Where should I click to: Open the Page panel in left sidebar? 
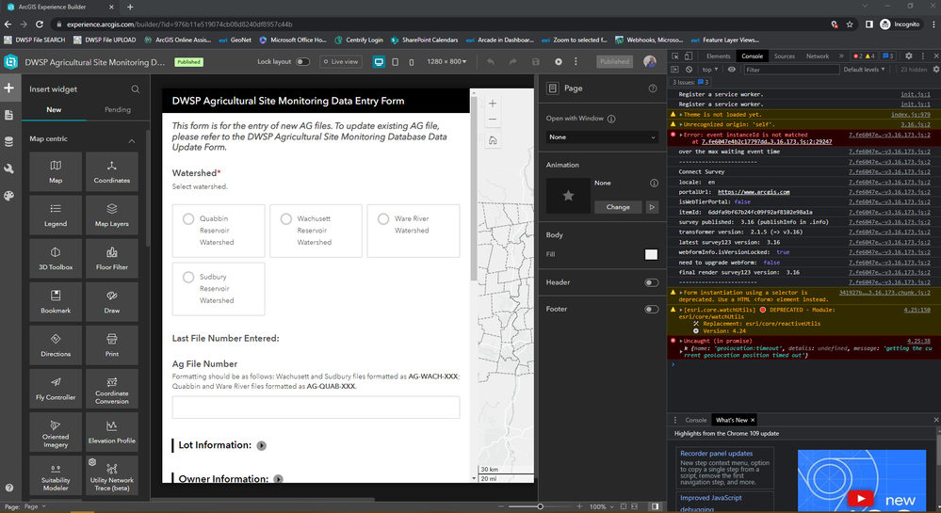(9, 115)
